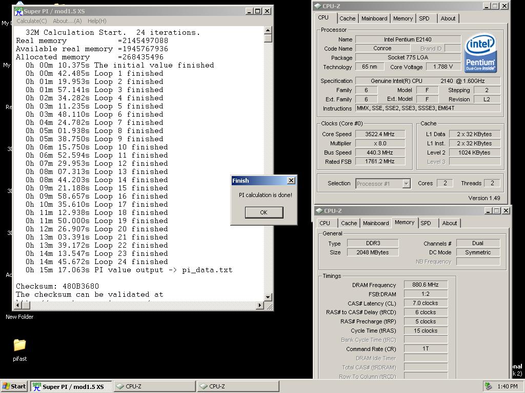Open the Help(H) menu
The image size is (525, 393).
97,21
